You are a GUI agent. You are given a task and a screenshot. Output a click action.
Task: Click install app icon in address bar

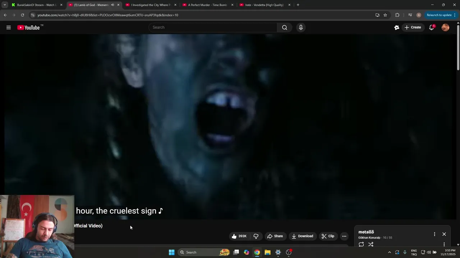(x=377, y=15)
